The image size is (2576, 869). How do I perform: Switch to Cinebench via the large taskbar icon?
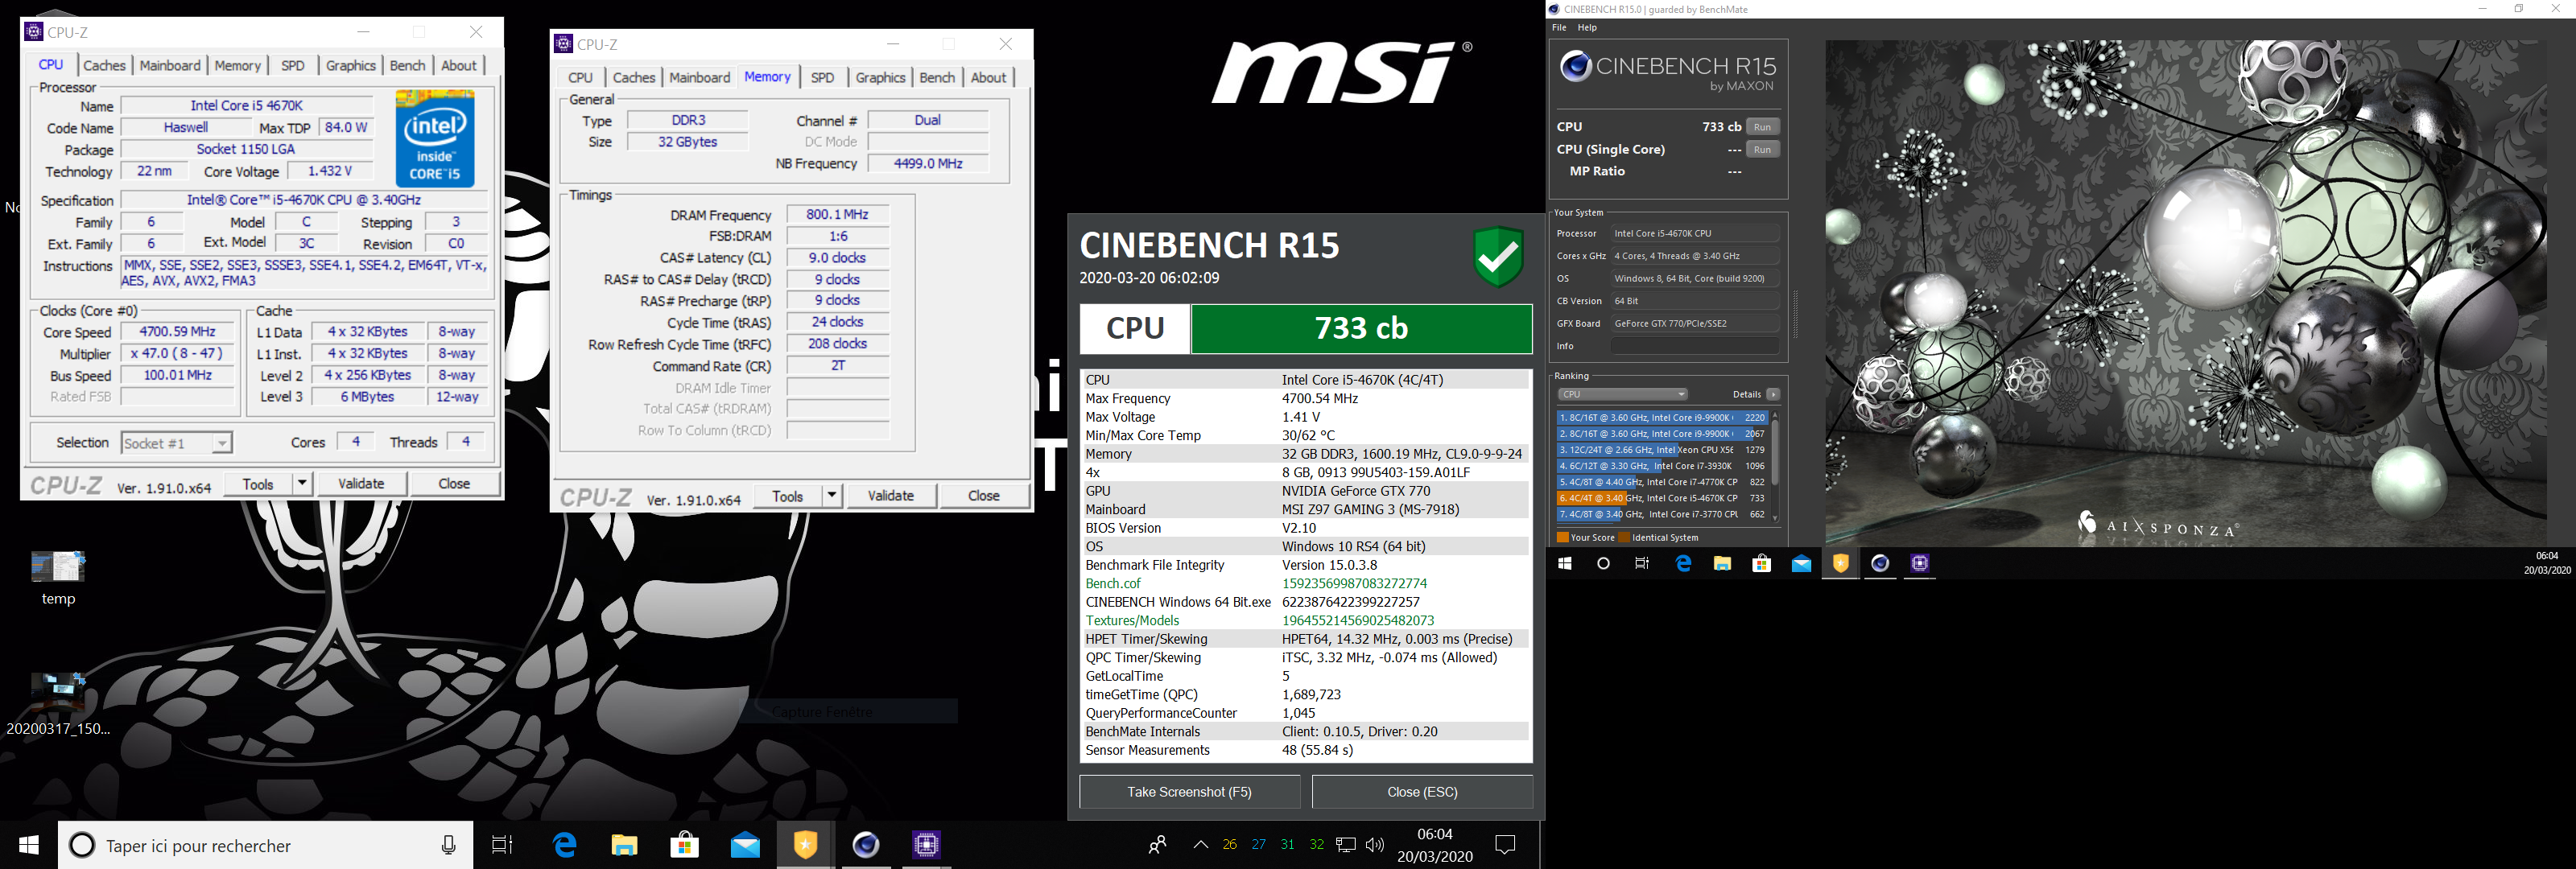point(866,845)
